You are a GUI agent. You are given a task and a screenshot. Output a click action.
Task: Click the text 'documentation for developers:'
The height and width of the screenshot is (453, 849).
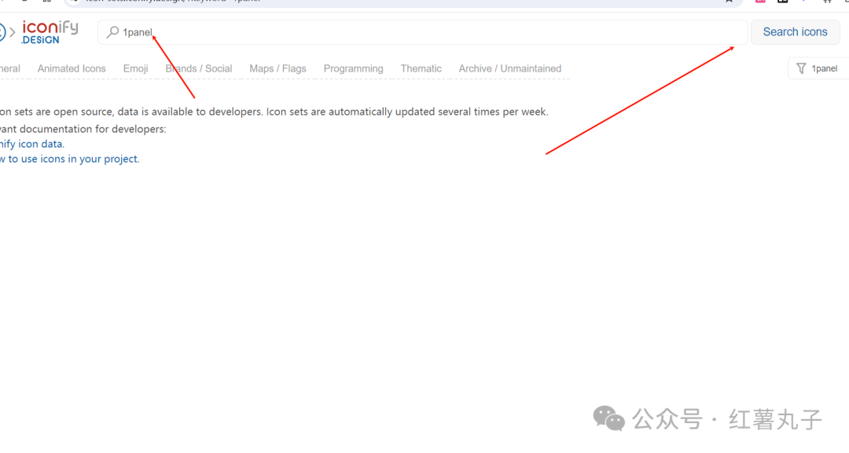pyautogui.click(x=93, y=129)
